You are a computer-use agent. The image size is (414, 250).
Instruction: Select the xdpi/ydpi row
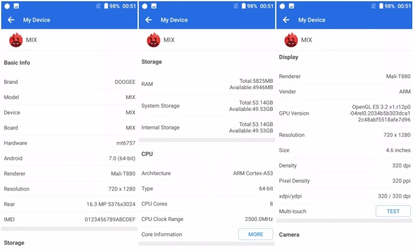click(344, 196)
